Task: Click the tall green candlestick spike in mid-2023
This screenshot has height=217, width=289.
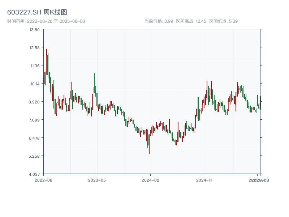Action: tap(94, 83)
